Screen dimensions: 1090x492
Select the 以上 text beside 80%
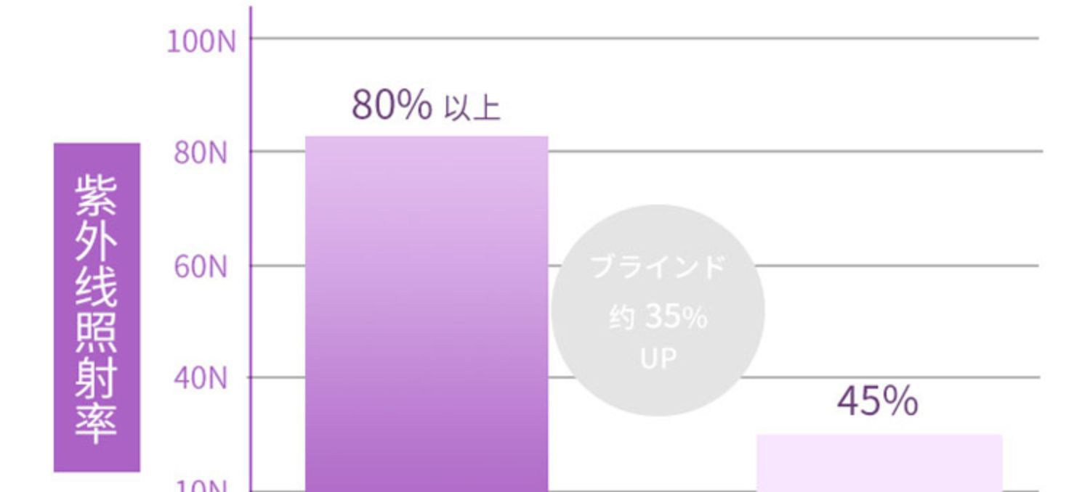click(472, 109)
